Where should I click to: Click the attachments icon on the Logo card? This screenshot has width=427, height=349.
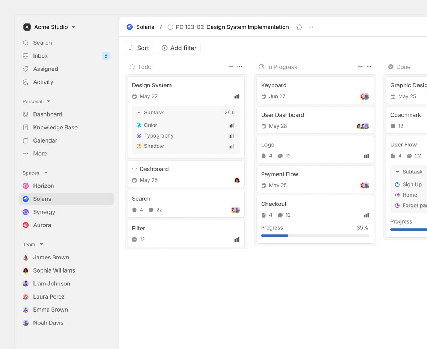tap(263, 156)
